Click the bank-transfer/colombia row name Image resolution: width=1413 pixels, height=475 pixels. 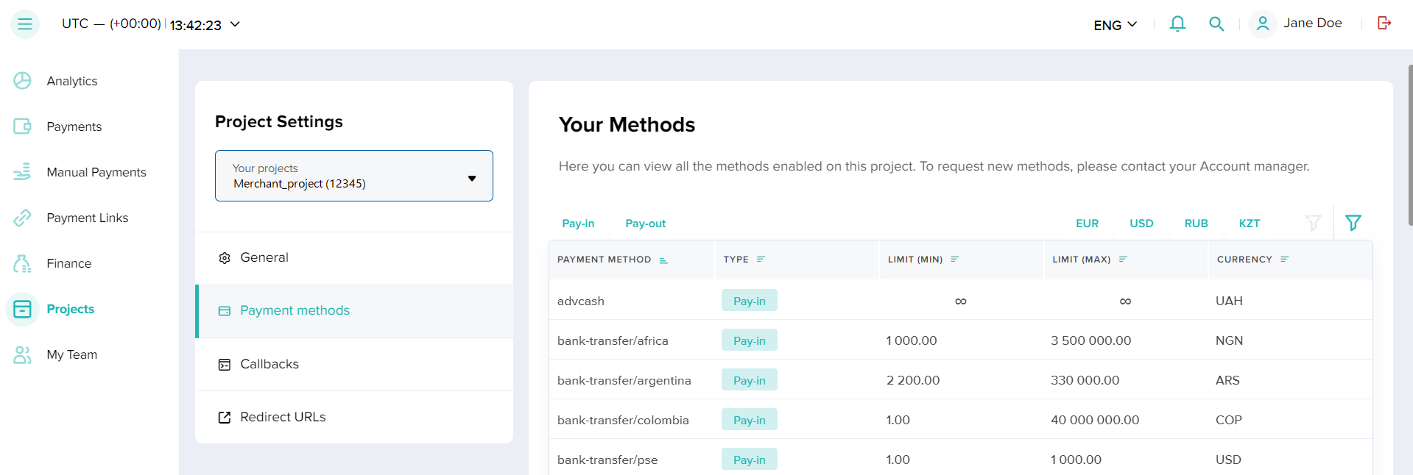tap(623, 420)
